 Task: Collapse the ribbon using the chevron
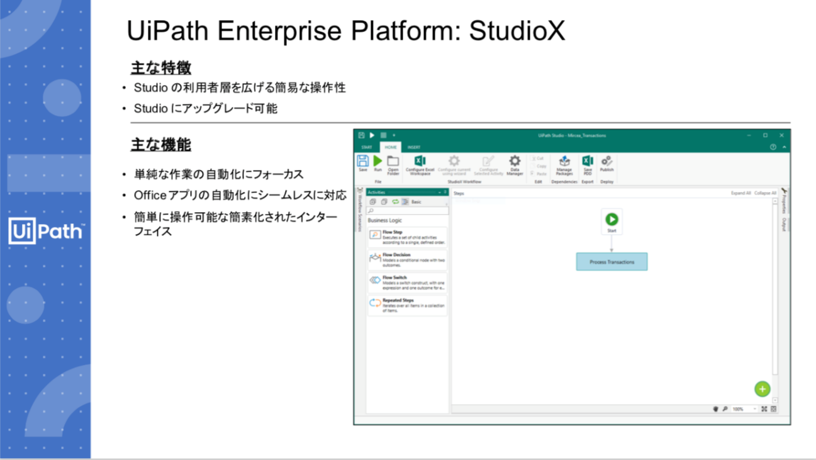click(784, 147)
